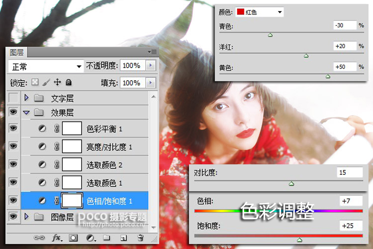This screenshot has width=373, height=249.
Task: Add a layer mask with the bottom icon
Action: point(73,238)
